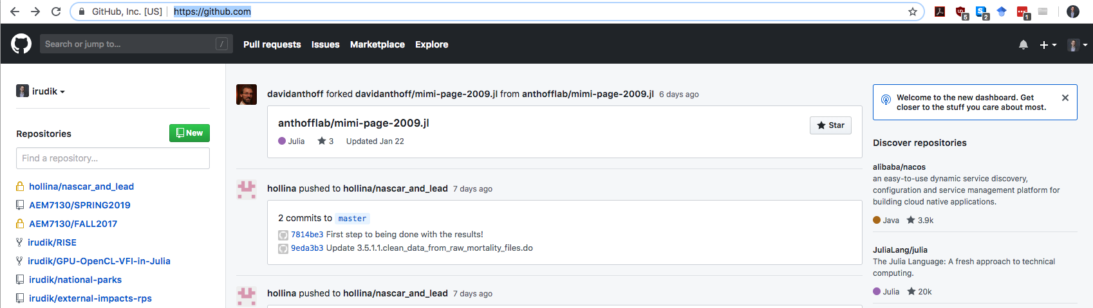Open commit 9eda3b3 link
Screen dimensions: 1093x308
(307, 248)
